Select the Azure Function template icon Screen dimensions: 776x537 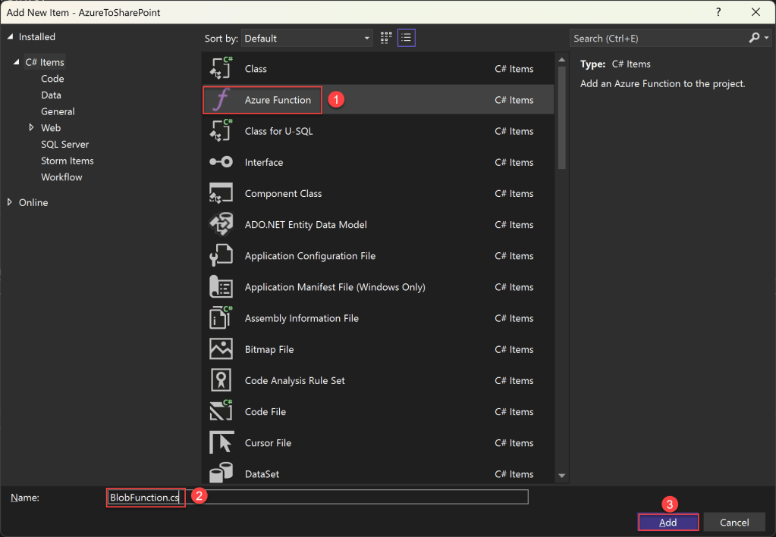tap(221, 100)
